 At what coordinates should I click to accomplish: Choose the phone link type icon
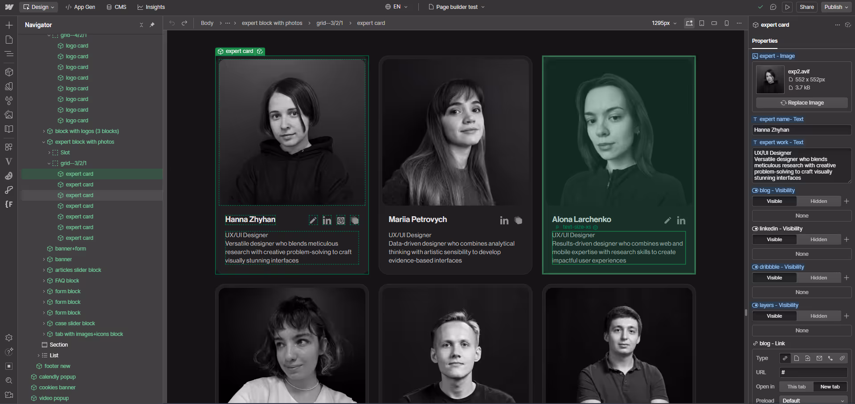[x=830, y=358]
